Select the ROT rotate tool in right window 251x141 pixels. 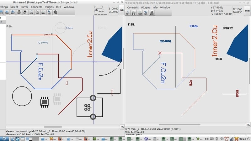click(128, 13)
